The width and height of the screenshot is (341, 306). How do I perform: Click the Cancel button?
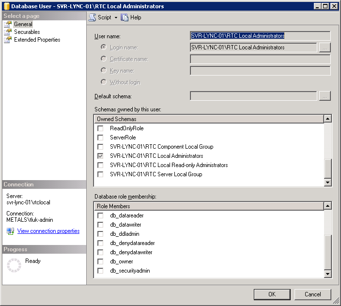click(x=313, y=294)
